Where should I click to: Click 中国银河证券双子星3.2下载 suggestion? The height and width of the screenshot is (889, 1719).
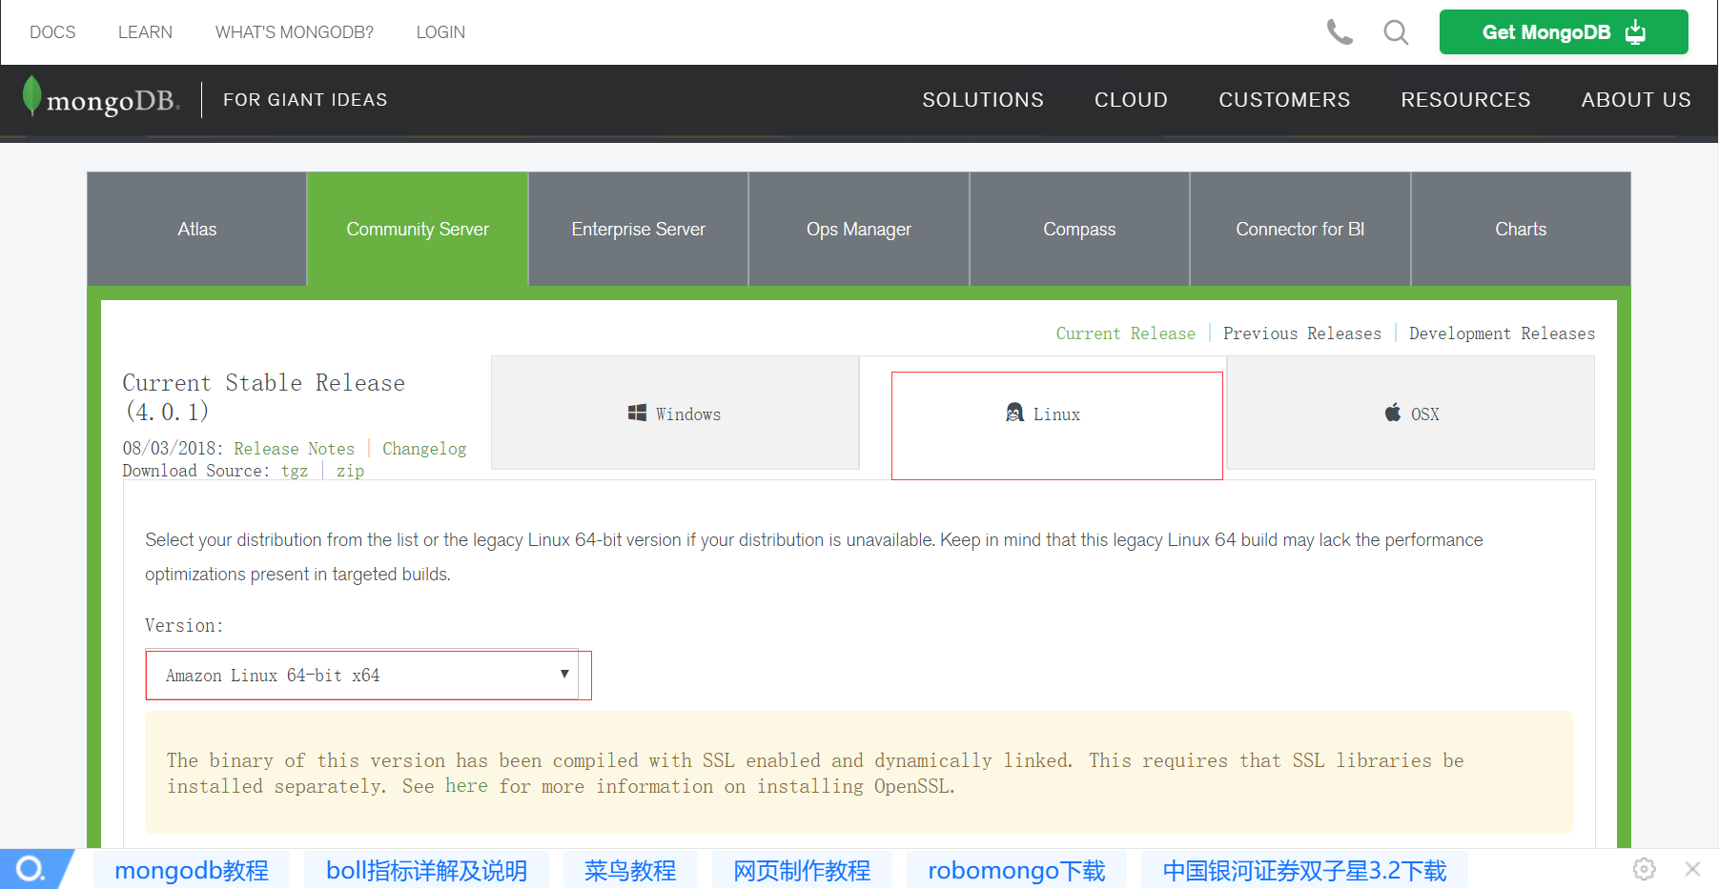click(1304, 870)
